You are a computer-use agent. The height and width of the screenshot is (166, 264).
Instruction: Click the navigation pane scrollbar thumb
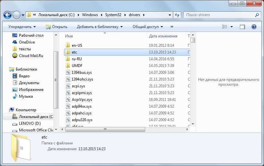pos(56,80)
